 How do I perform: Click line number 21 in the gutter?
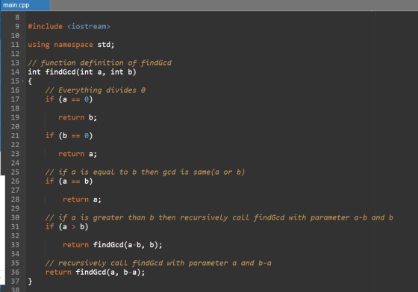coord(15,136)
